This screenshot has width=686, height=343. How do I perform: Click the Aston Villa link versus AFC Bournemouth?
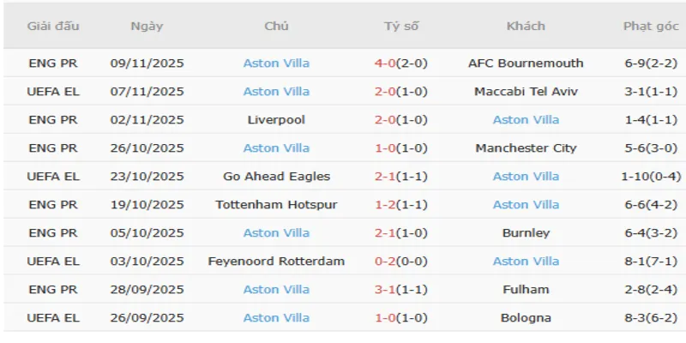(x=276, y=63)
